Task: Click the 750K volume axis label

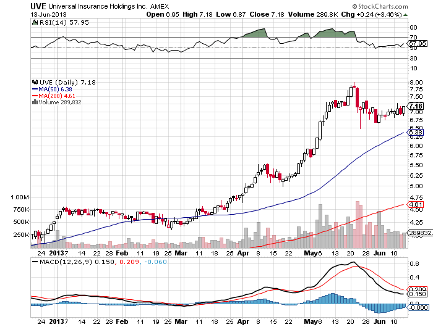Action: coord(21,210)
